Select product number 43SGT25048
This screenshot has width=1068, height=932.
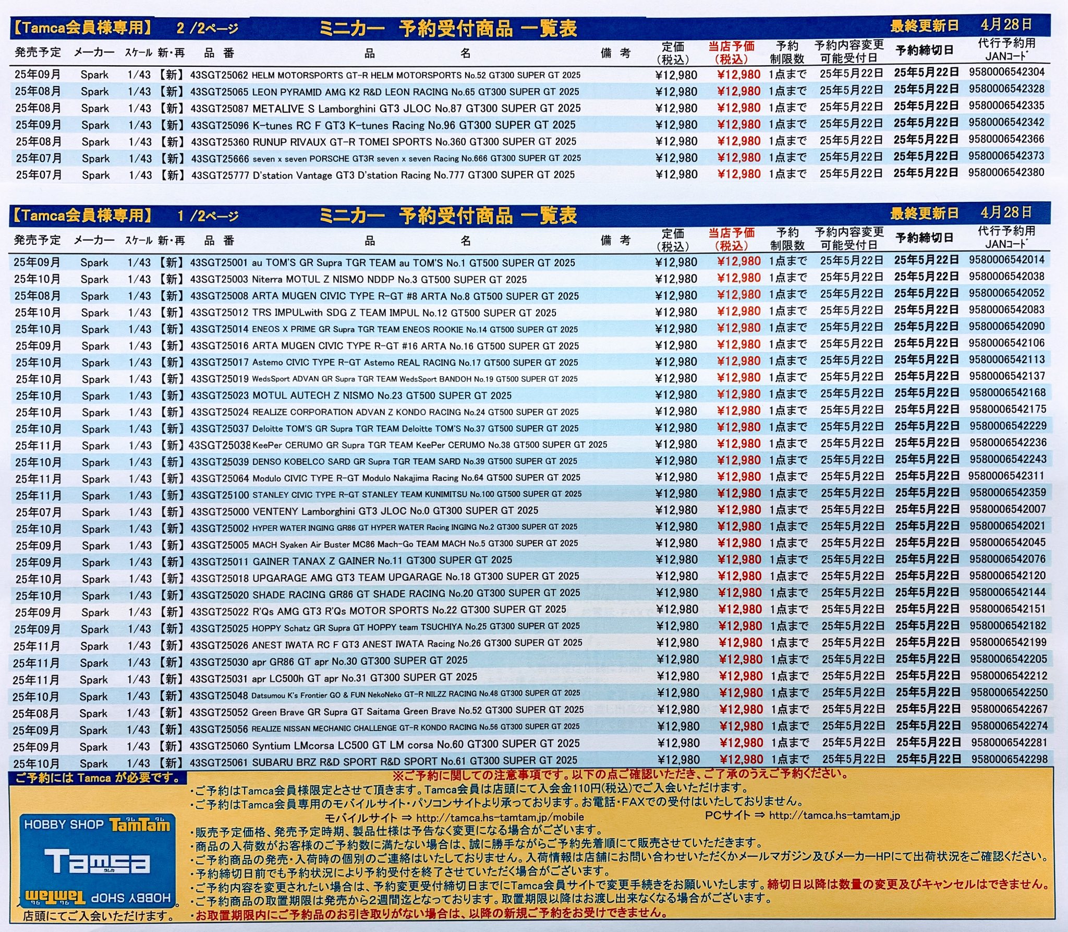[219, 696]
